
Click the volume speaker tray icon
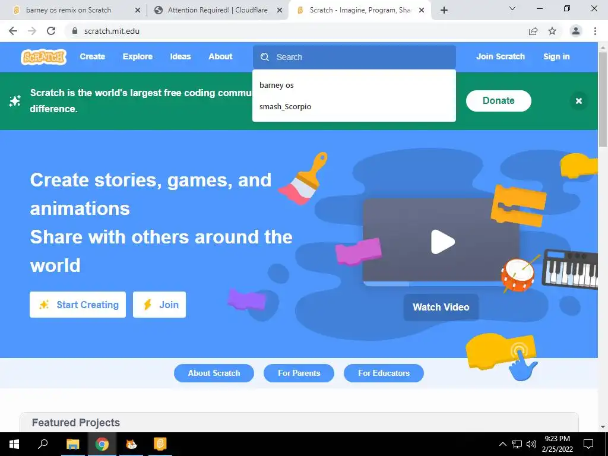point(531,444)
